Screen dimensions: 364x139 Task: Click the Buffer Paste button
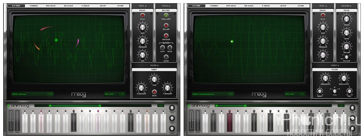point(170,48)
